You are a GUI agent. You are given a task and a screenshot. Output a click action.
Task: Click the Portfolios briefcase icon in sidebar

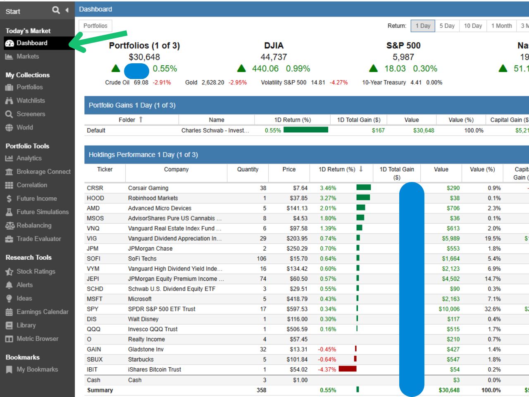(x=10, y=87)
